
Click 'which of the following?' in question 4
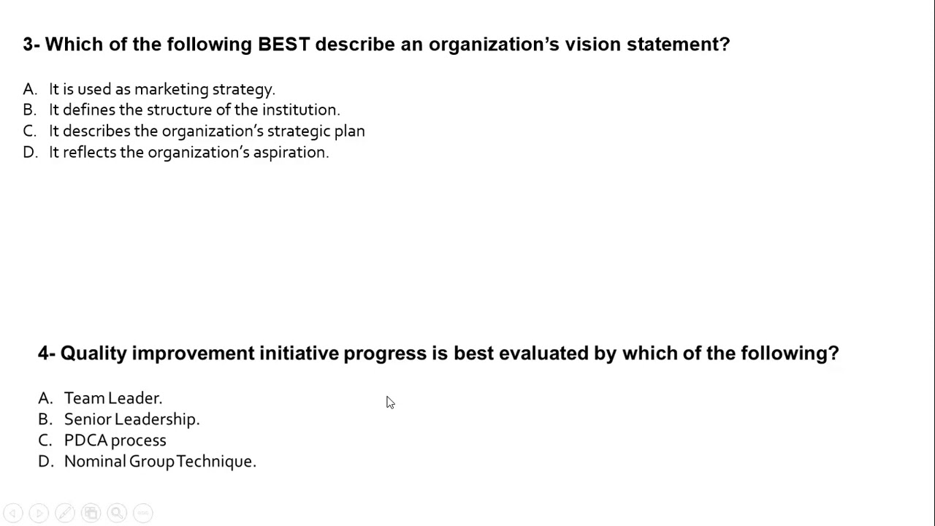[730, 354]
